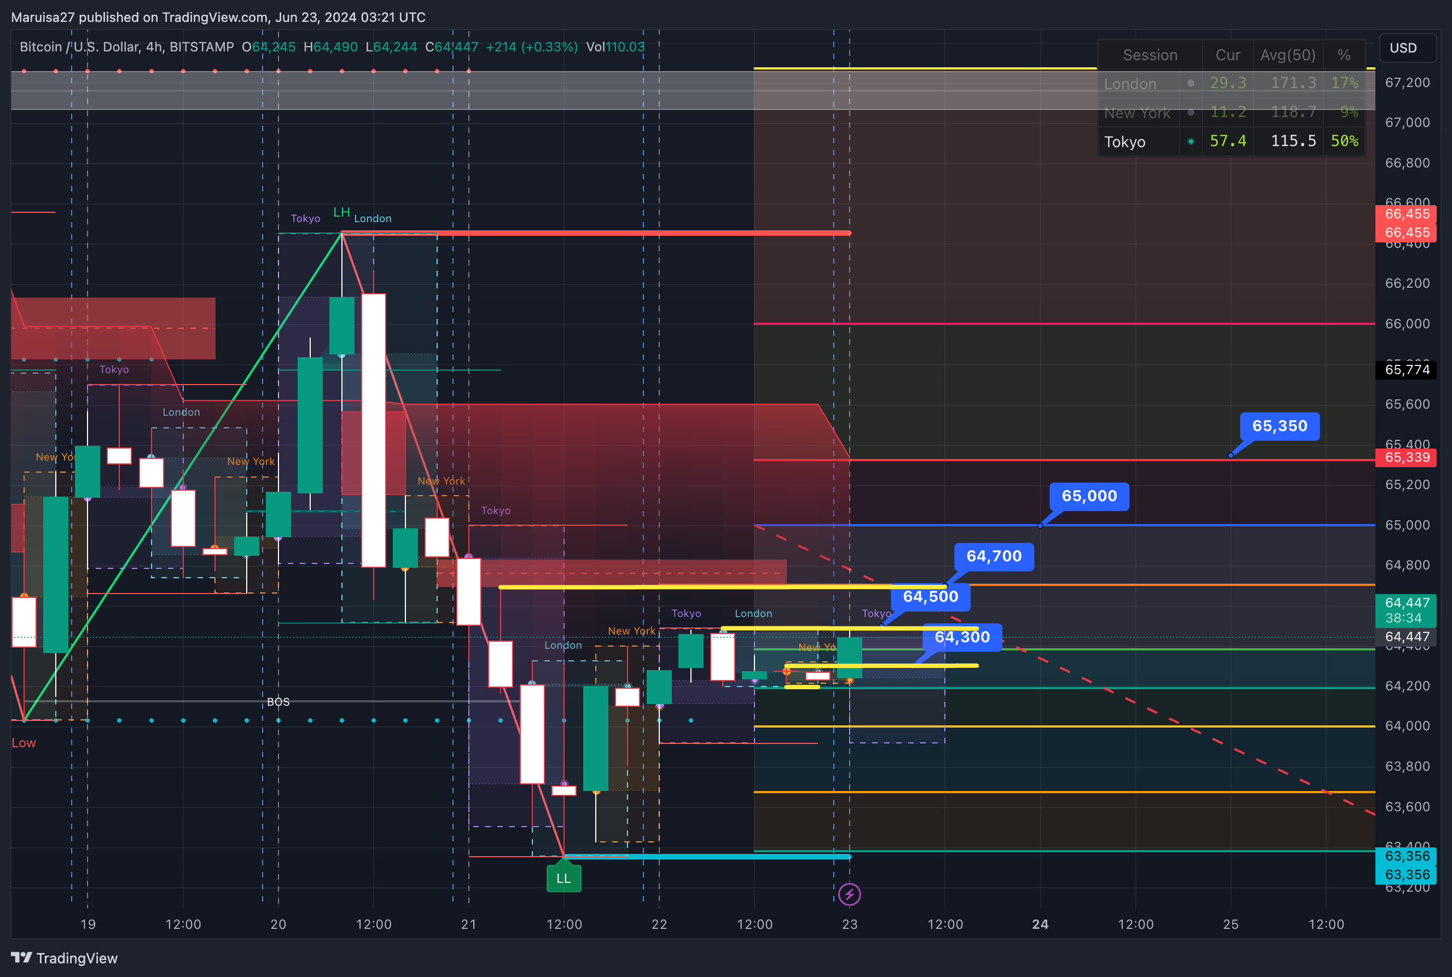
Task: Click the 64,000 price scale value
Action: point(1407,725)
